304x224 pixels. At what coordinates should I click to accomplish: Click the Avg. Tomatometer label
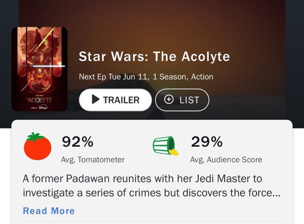coord(93,159)
